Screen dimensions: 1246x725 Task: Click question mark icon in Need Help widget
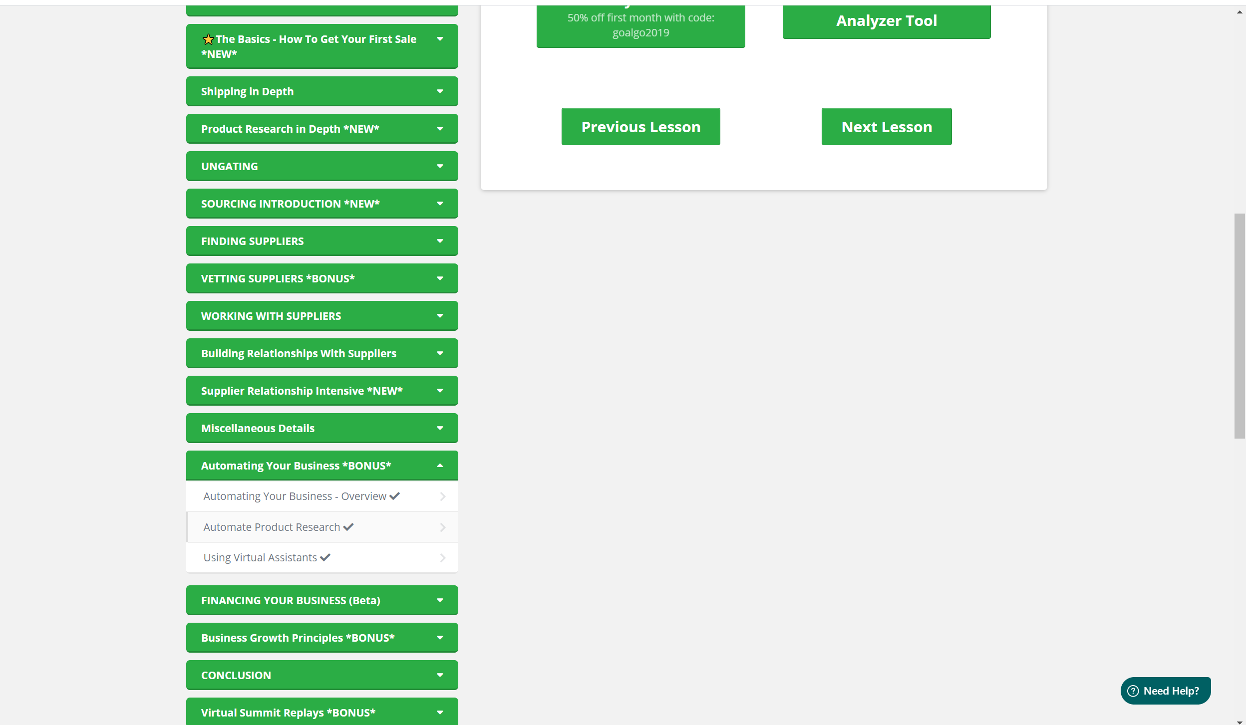1133,691
